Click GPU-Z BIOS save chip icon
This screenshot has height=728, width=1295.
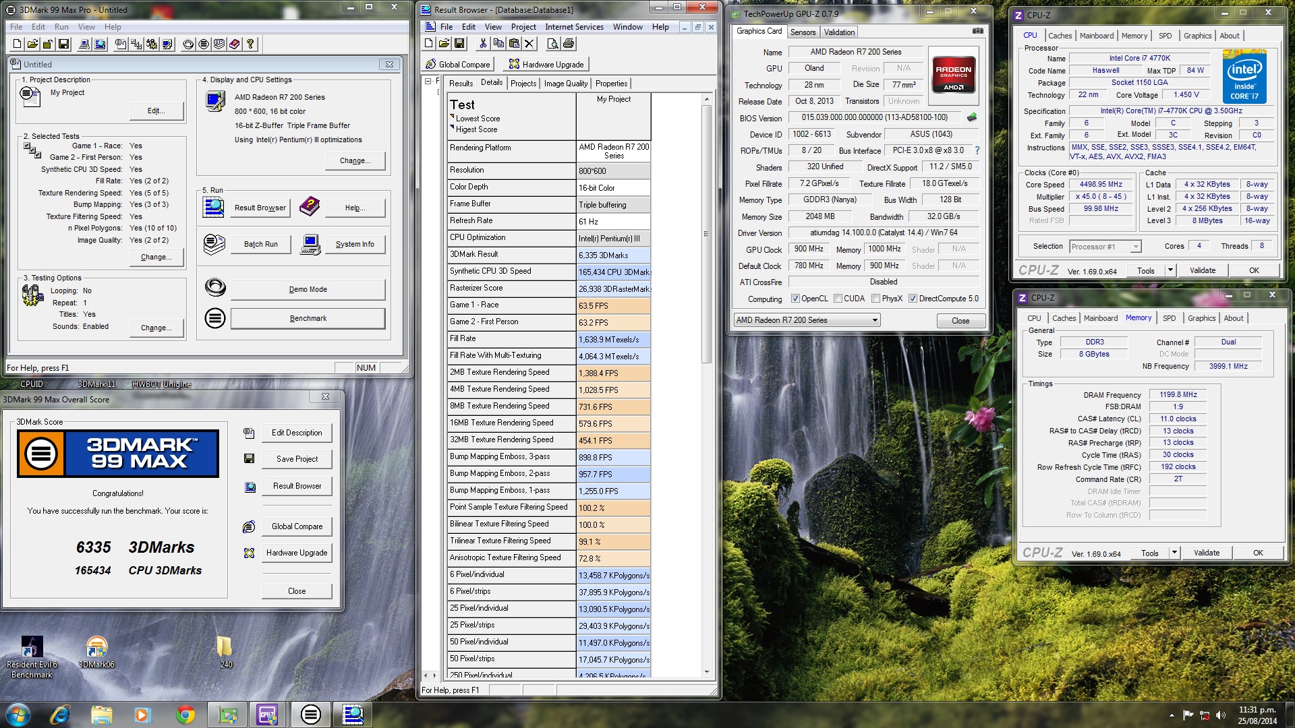972,117
